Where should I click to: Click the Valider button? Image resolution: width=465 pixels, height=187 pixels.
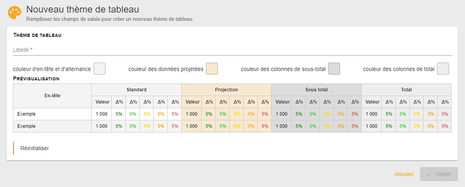439,174
